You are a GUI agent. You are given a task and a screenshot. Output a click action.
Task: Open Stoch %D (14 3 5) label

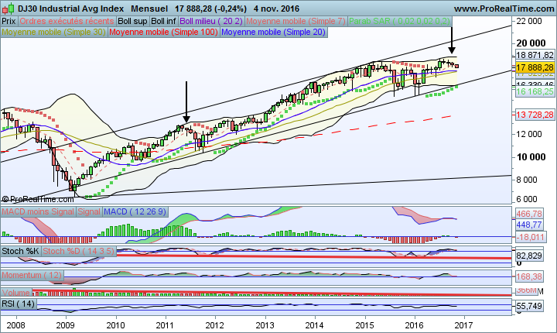pyautogui.click(x=78, y=251)
